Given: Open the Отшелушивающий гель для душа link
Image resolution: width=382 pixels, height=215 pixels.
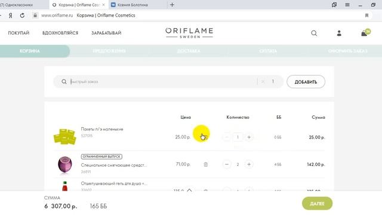Looking at the screenshot, I should tap(114, 183).
